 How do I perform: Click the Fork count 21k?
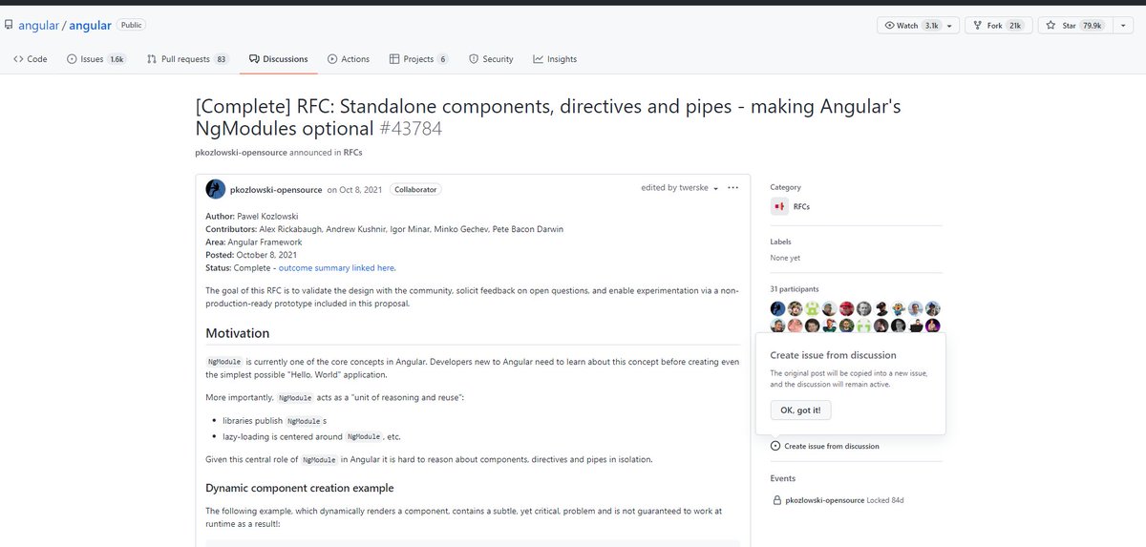1014,26
